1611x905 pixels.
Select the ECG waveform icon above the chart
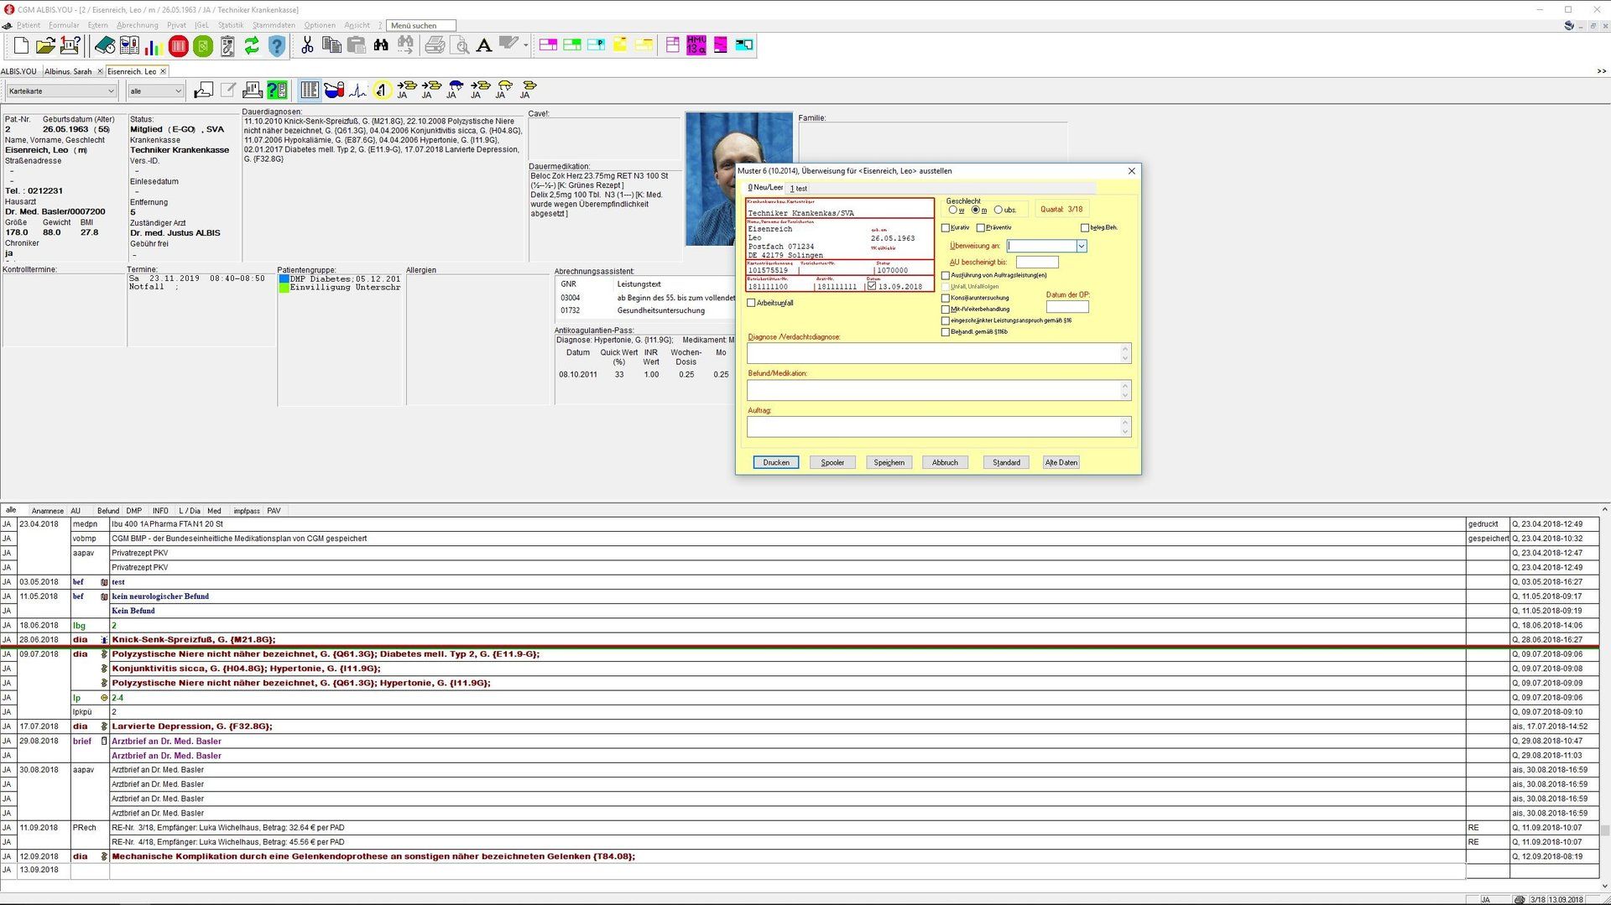point(356,89)
